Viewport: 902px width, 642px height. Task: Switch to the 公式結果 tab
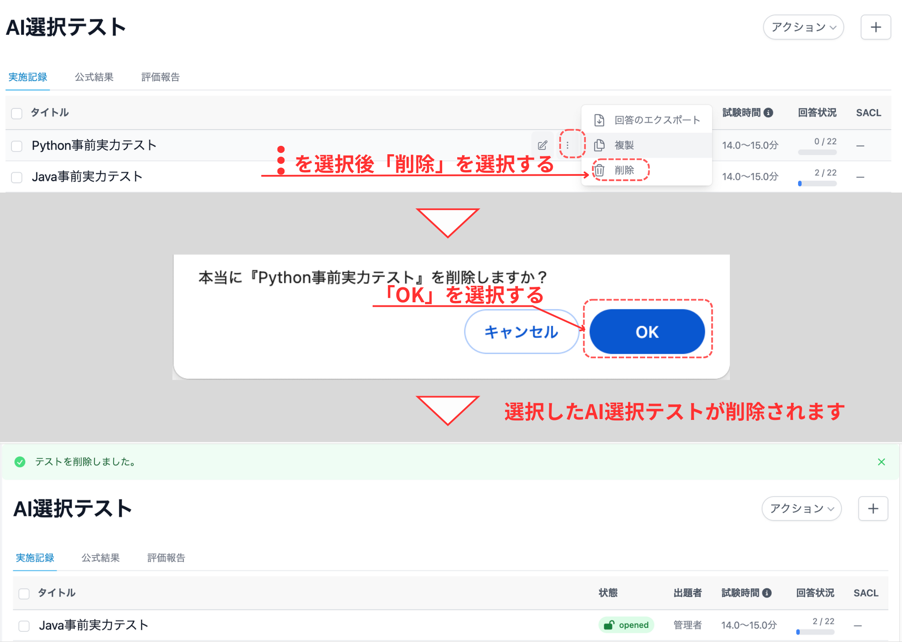(94, 77)
